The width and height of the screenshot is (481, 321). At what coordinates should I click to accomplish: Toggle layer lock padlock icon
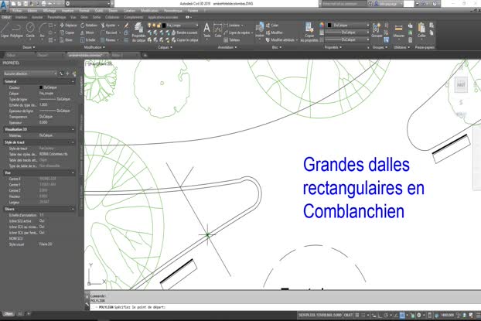point(159,26)
